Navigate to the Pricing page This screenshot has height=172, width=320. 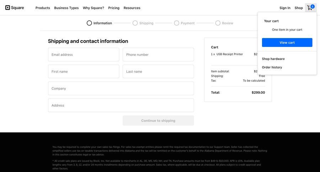coord(114,8)
